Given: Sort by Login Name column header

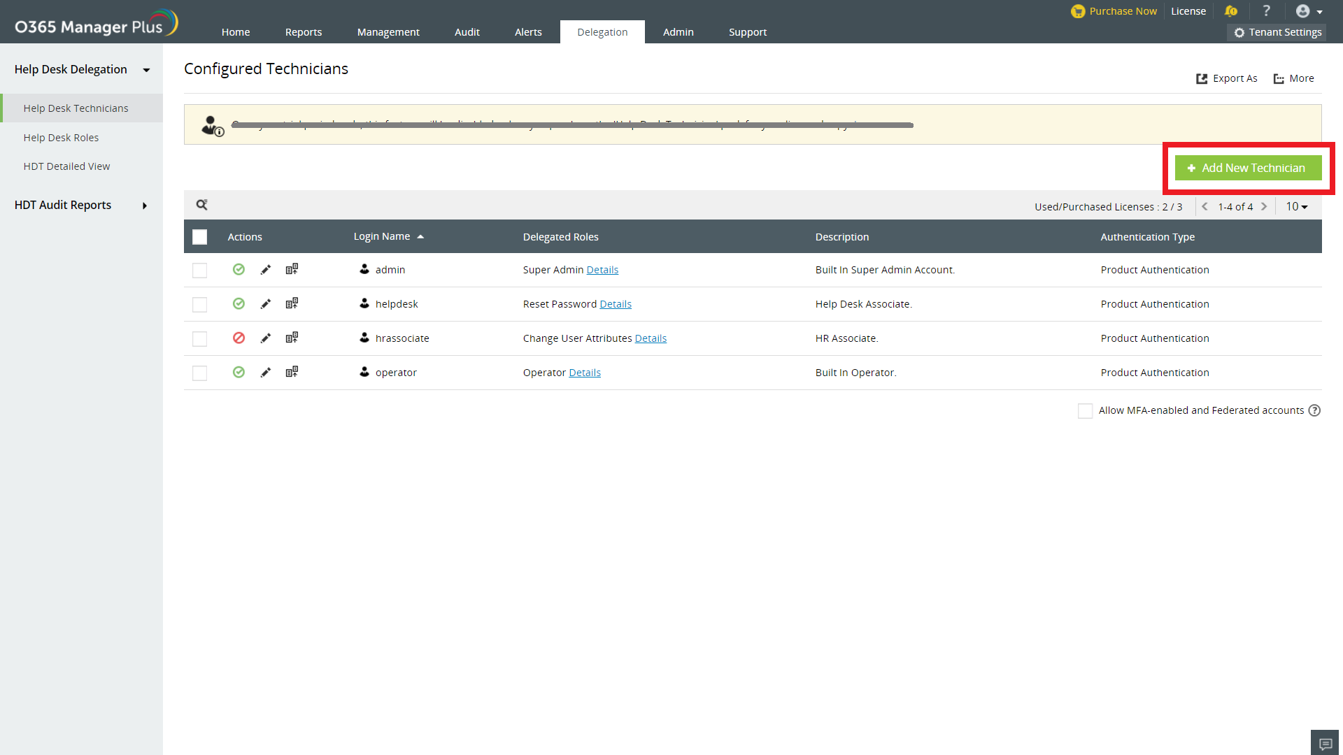Looking at the screenshot, I should tap(382, 236).
